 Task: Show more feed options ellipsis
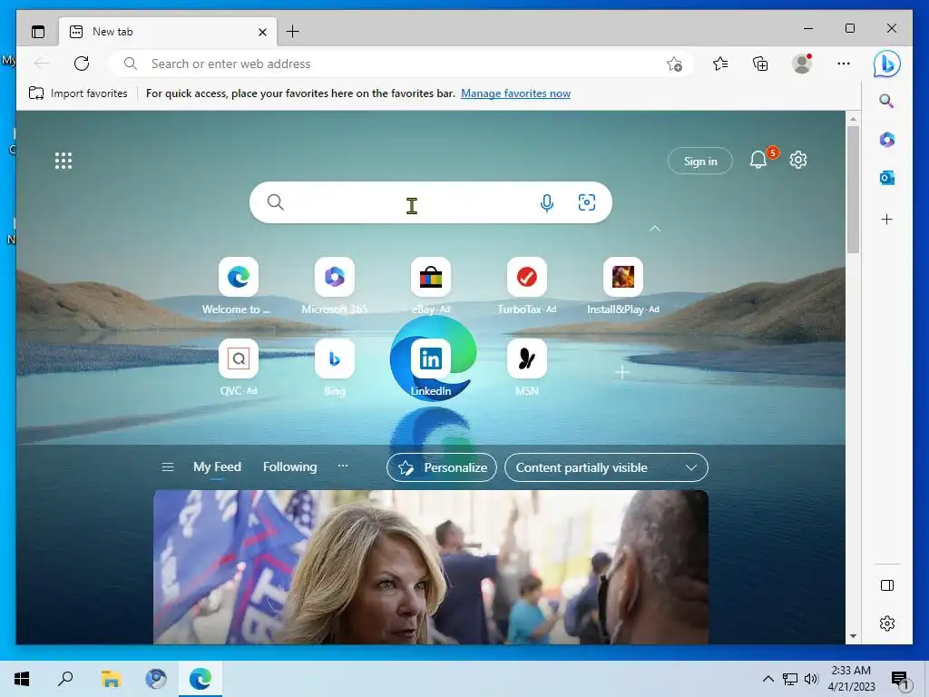342,466
